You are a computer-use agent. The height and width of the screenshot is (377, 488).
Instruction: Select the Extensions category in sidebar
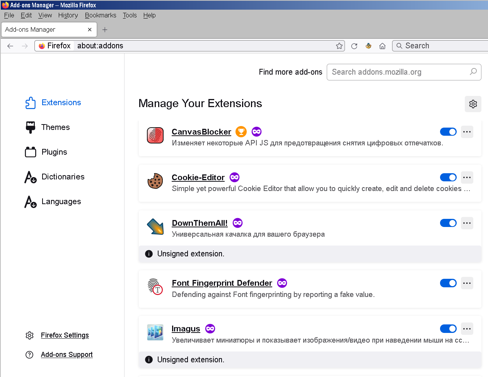click(53, 102)
